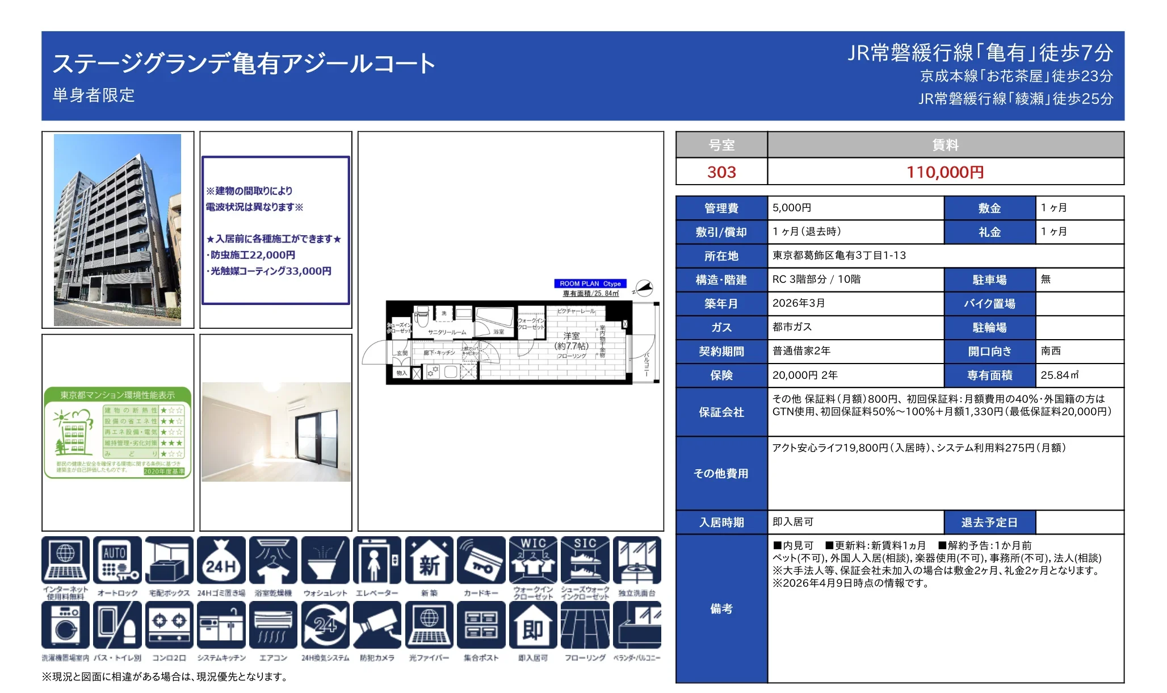This screenshot has height=693, width=1167.
Task: Select the 備考 remarks header cell
Action: pyautogui.click(x=721, y=608)
